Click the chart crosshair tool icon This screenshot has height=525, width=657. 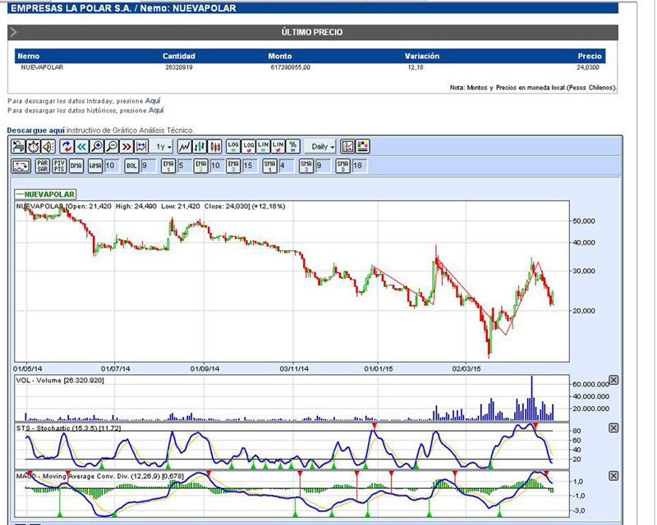(347, 147)
